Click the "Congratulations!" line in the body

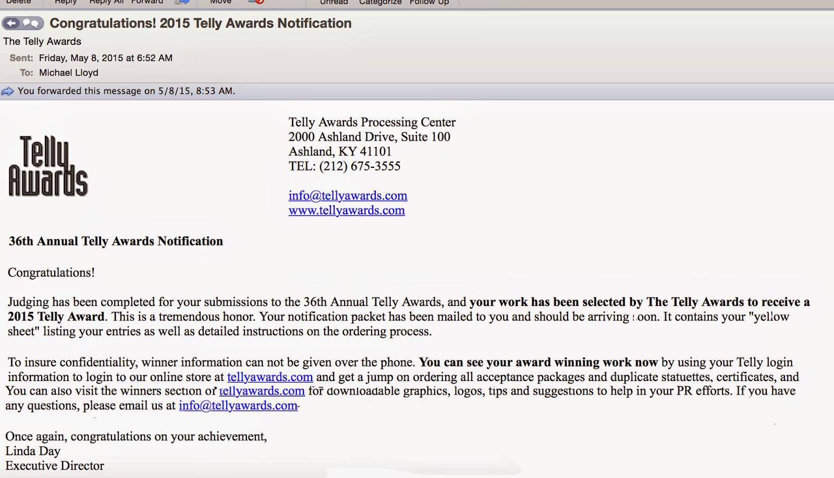(x=51, y=273)
